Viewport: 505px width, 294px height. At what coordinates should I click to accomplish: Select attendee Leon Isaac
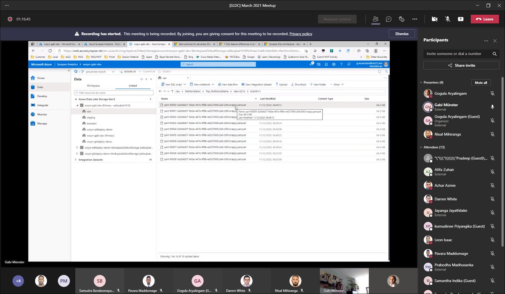[x=460, y=240]
